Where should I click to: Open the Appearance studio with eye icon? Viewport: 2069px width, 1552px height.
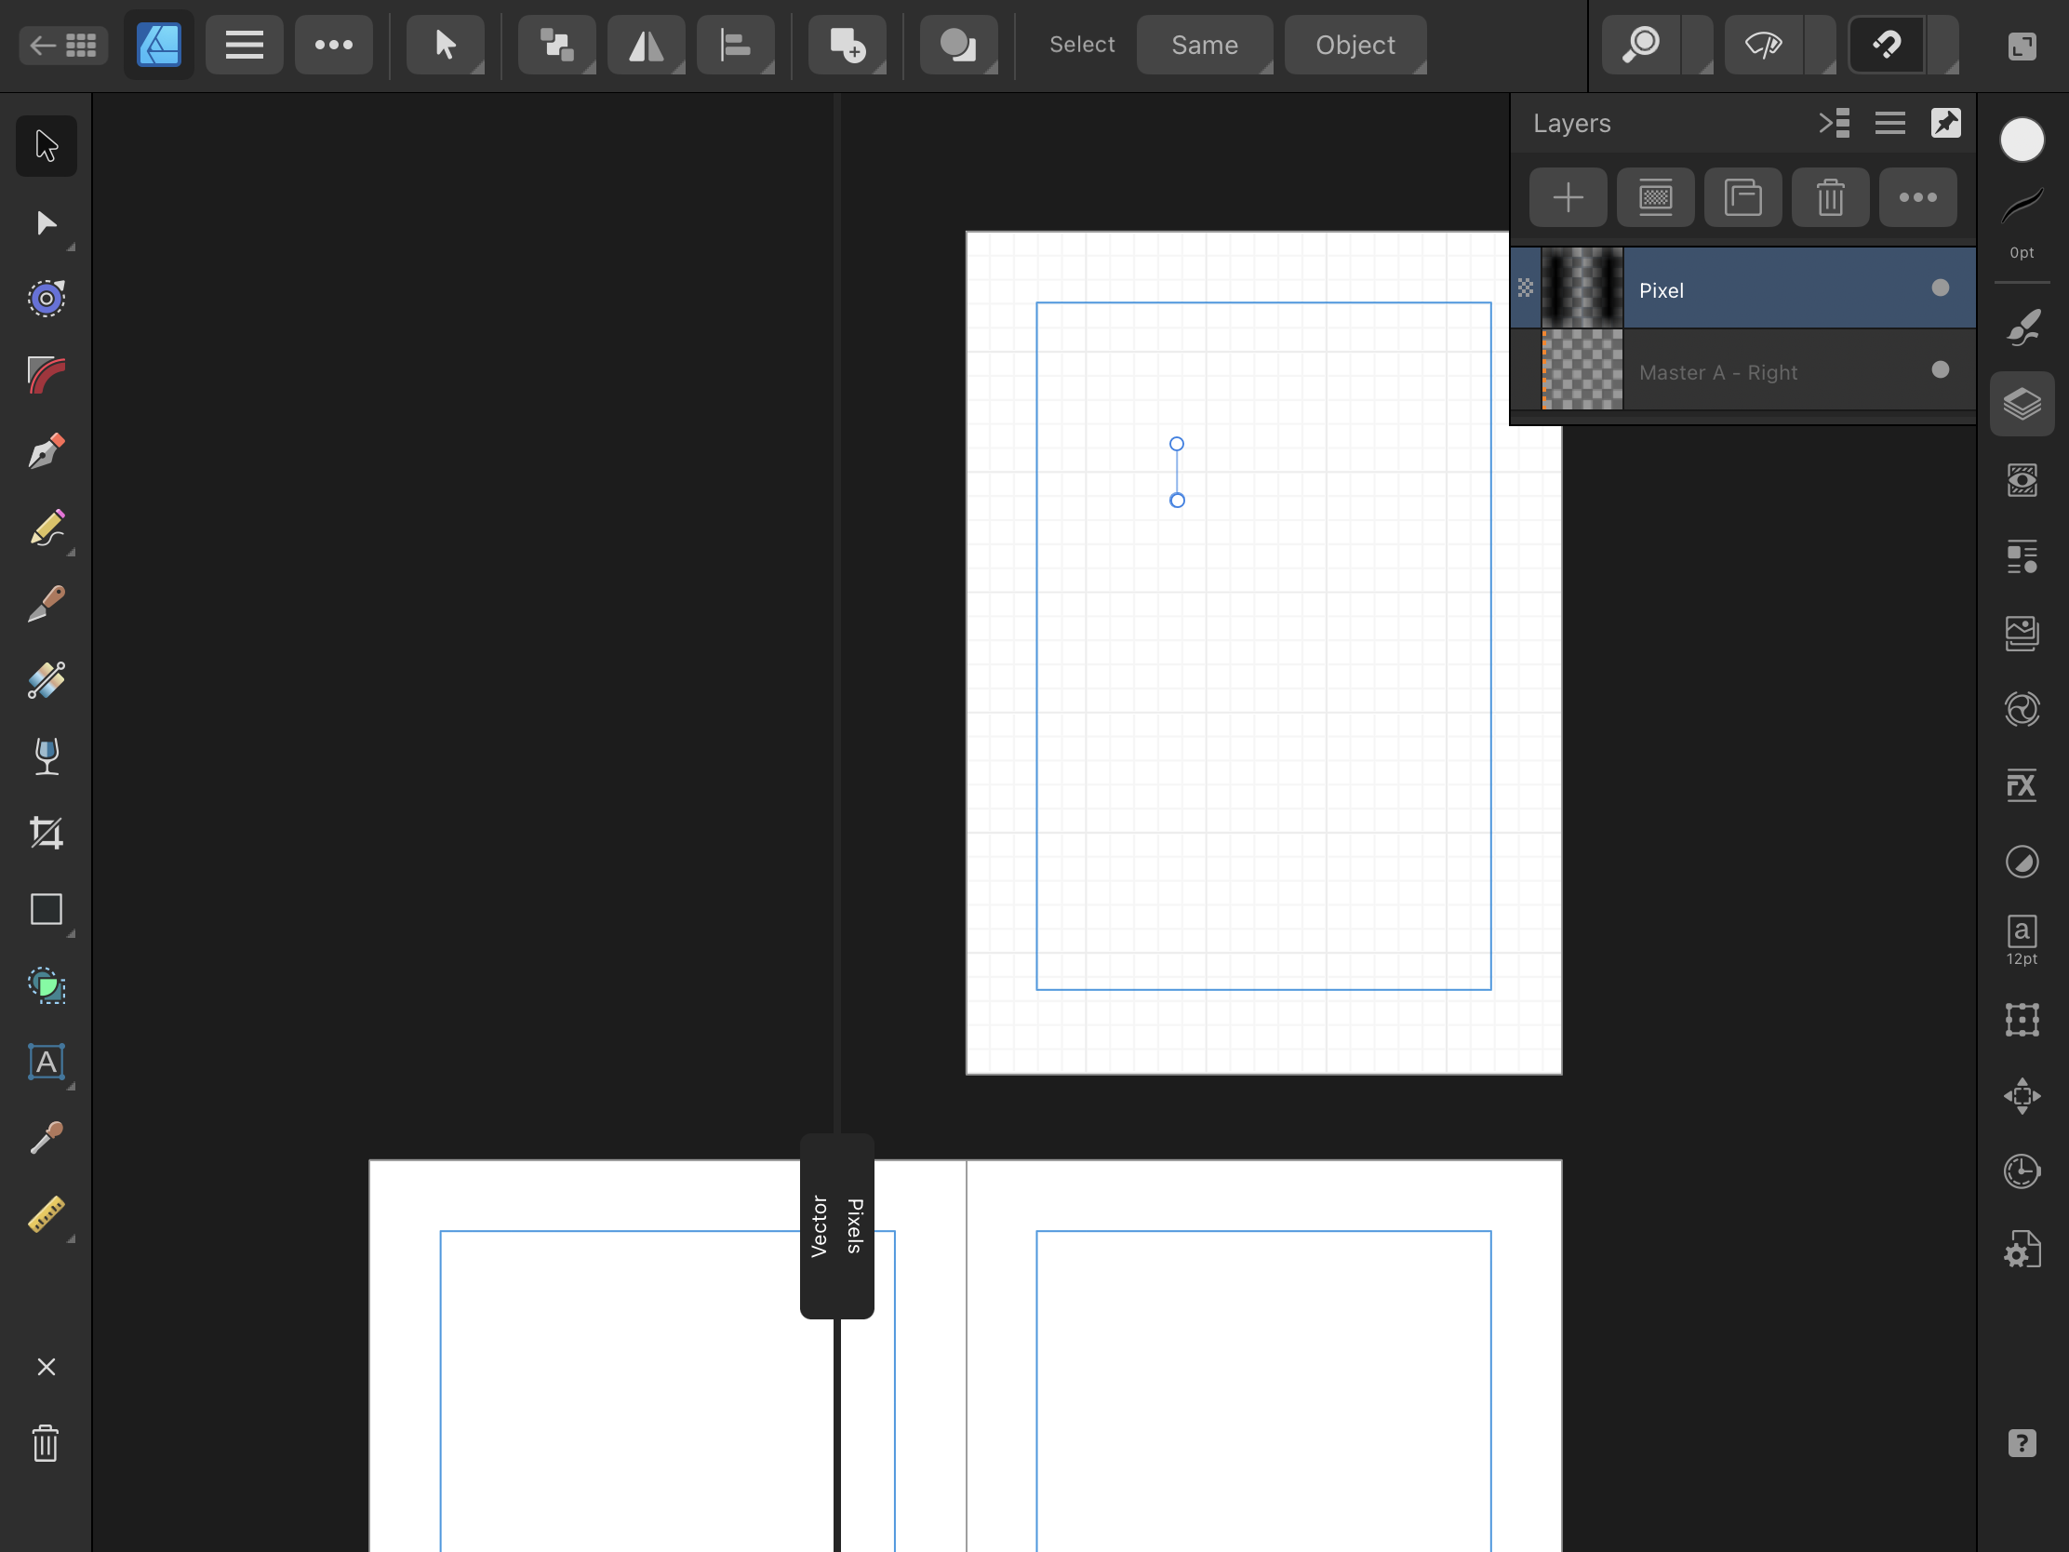coord(2022,481)
